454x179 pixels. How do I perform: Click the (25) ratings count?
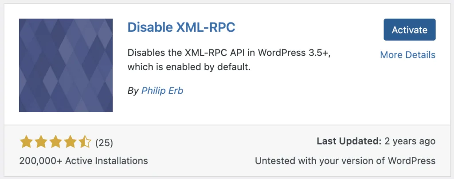(104, 143)
